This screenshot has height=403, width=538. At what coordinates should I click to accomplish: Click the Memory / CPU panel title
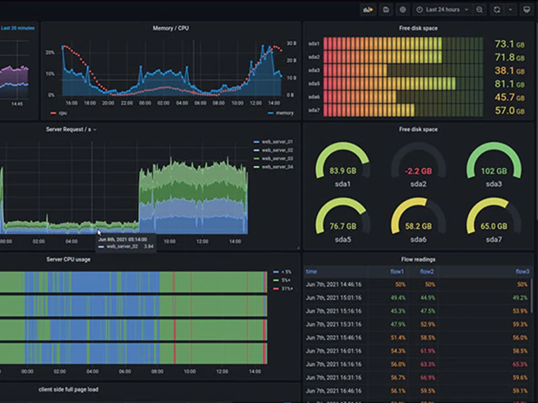click(169, 28)
